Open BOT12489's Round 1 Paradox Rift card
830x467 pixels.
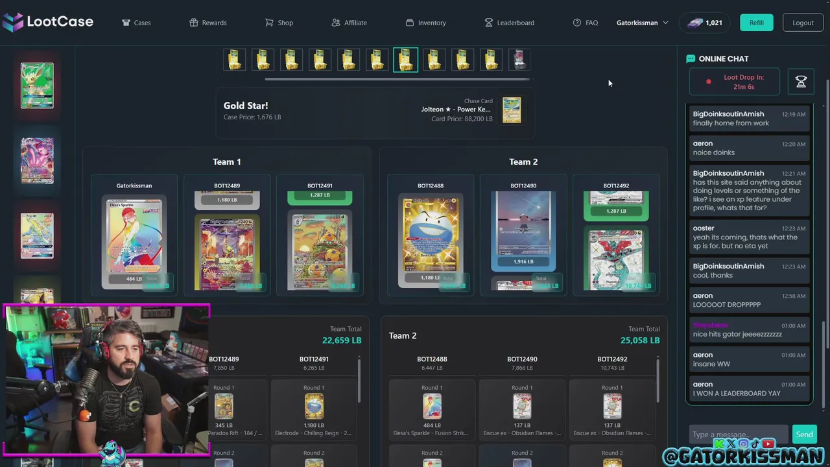(224, 407)
